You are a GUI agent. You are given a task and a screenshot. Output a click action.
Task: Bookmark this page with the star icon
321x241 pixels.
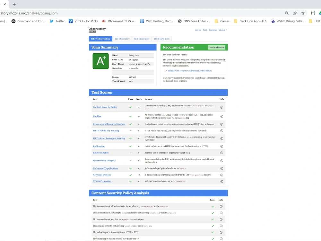click(x=303, y=13)
